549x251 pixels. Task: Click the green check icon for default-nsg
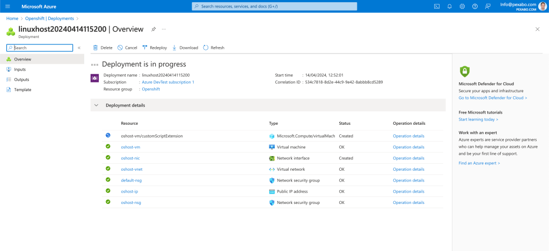pos(108,179)
